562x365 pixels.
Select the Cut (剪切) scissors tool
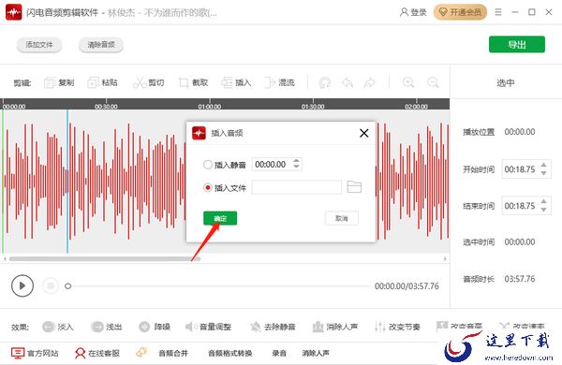(x=139, y=82)
